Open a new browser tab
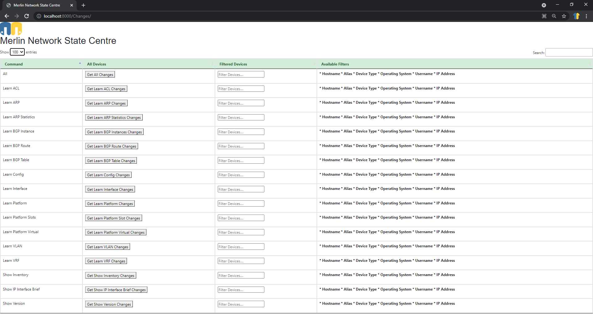The width and height of the screenshot is (593, 314). point(83,5)
